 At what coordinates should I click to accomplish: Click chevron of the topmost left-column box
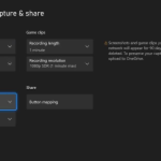10,46
